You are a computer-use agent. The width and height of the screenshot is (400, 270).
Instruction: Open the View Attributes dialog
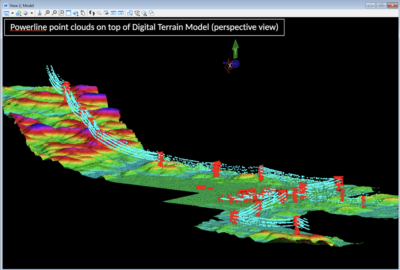coord(6,13)
